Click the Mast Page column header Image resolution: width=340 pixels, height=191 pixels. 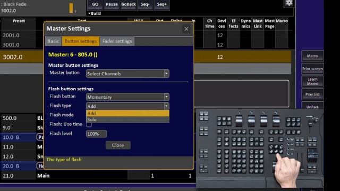[x=269, y=23]
